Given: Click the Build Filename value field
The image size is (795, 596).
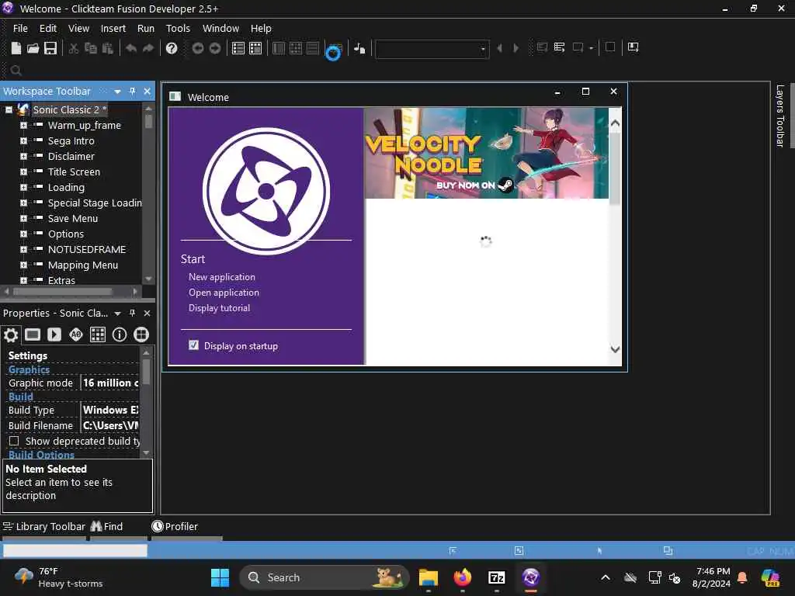Looking at the screenshot, I should pyautogui.click(x=110, y=426).
